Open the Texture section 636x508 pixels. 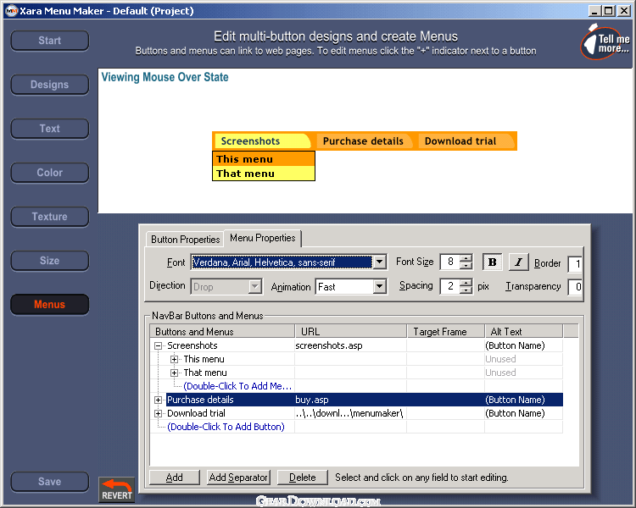(x=49, y=217)
